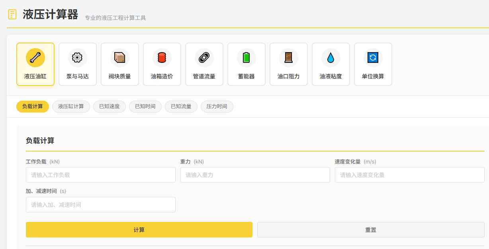The height and width of the screenshot is (249, 489).
Task: Open the 单位换算 refresh icon
Action: coord(373,58)
